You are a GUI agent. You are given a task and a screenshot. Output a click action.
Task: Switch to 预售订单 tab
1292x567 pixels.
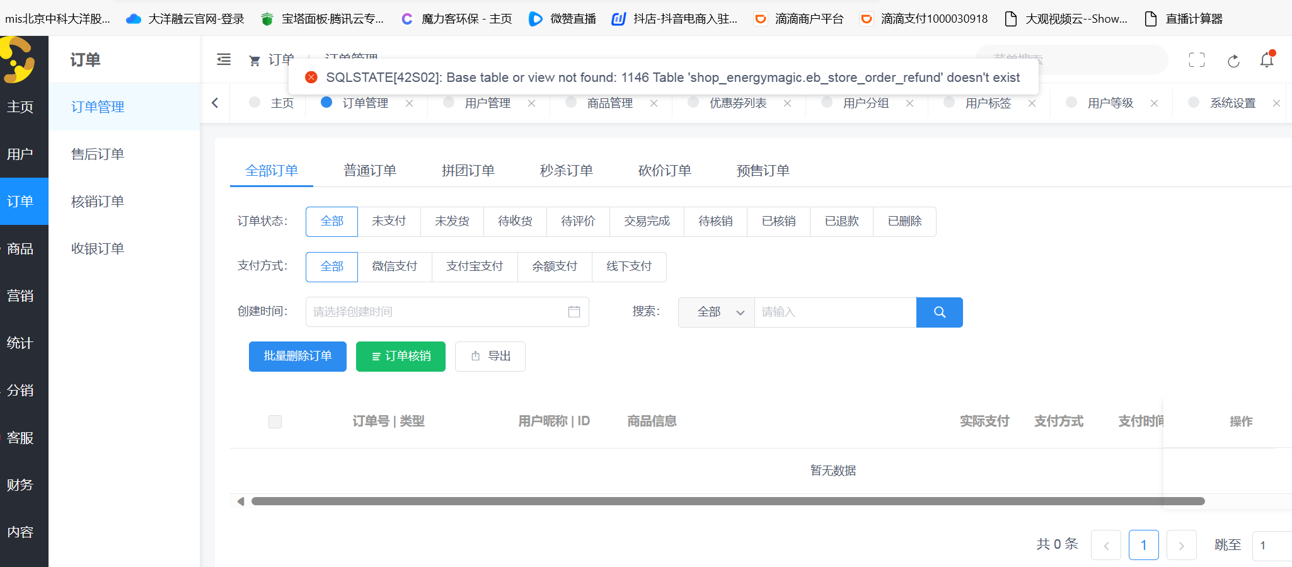[763, 171]
